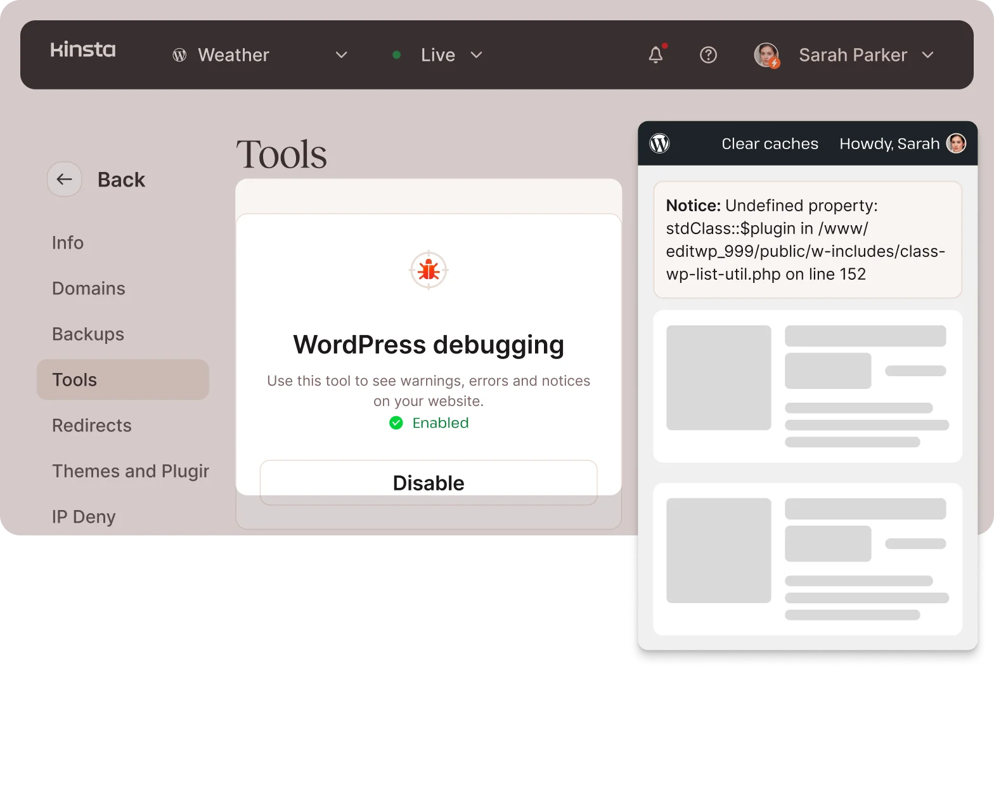Click the WordPress logo in admin bar
Image resolution: width=994 pixels, height=812 pixels.
(x=659, y=144)
